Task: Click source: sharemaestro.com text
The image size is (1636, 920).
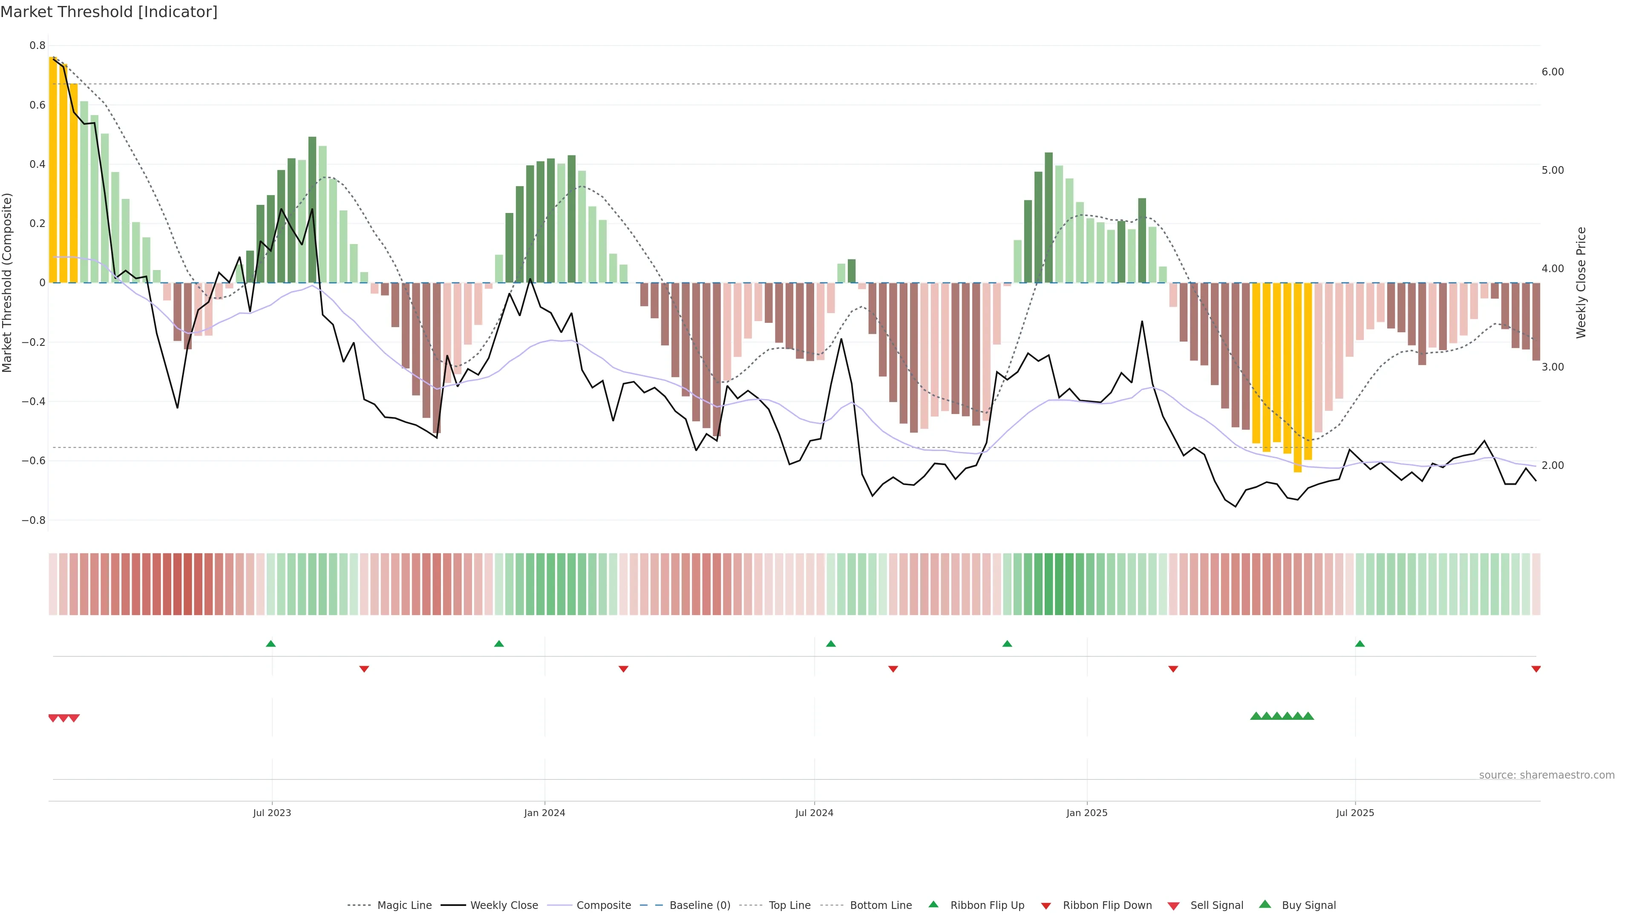Action: pos(1547,775)
